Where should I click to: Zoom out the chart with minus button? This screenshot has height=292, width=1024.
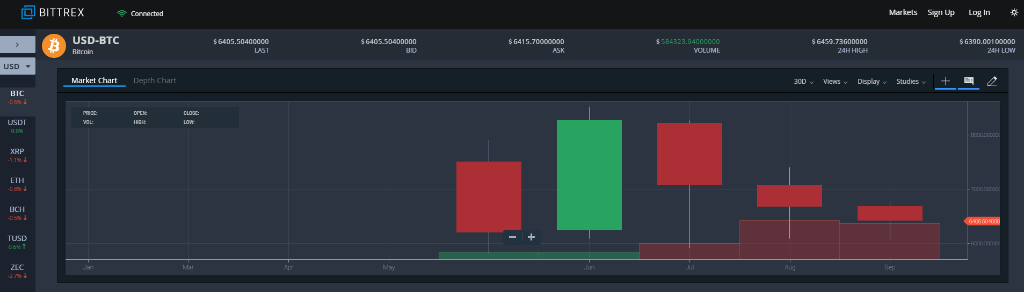point(512,237)
